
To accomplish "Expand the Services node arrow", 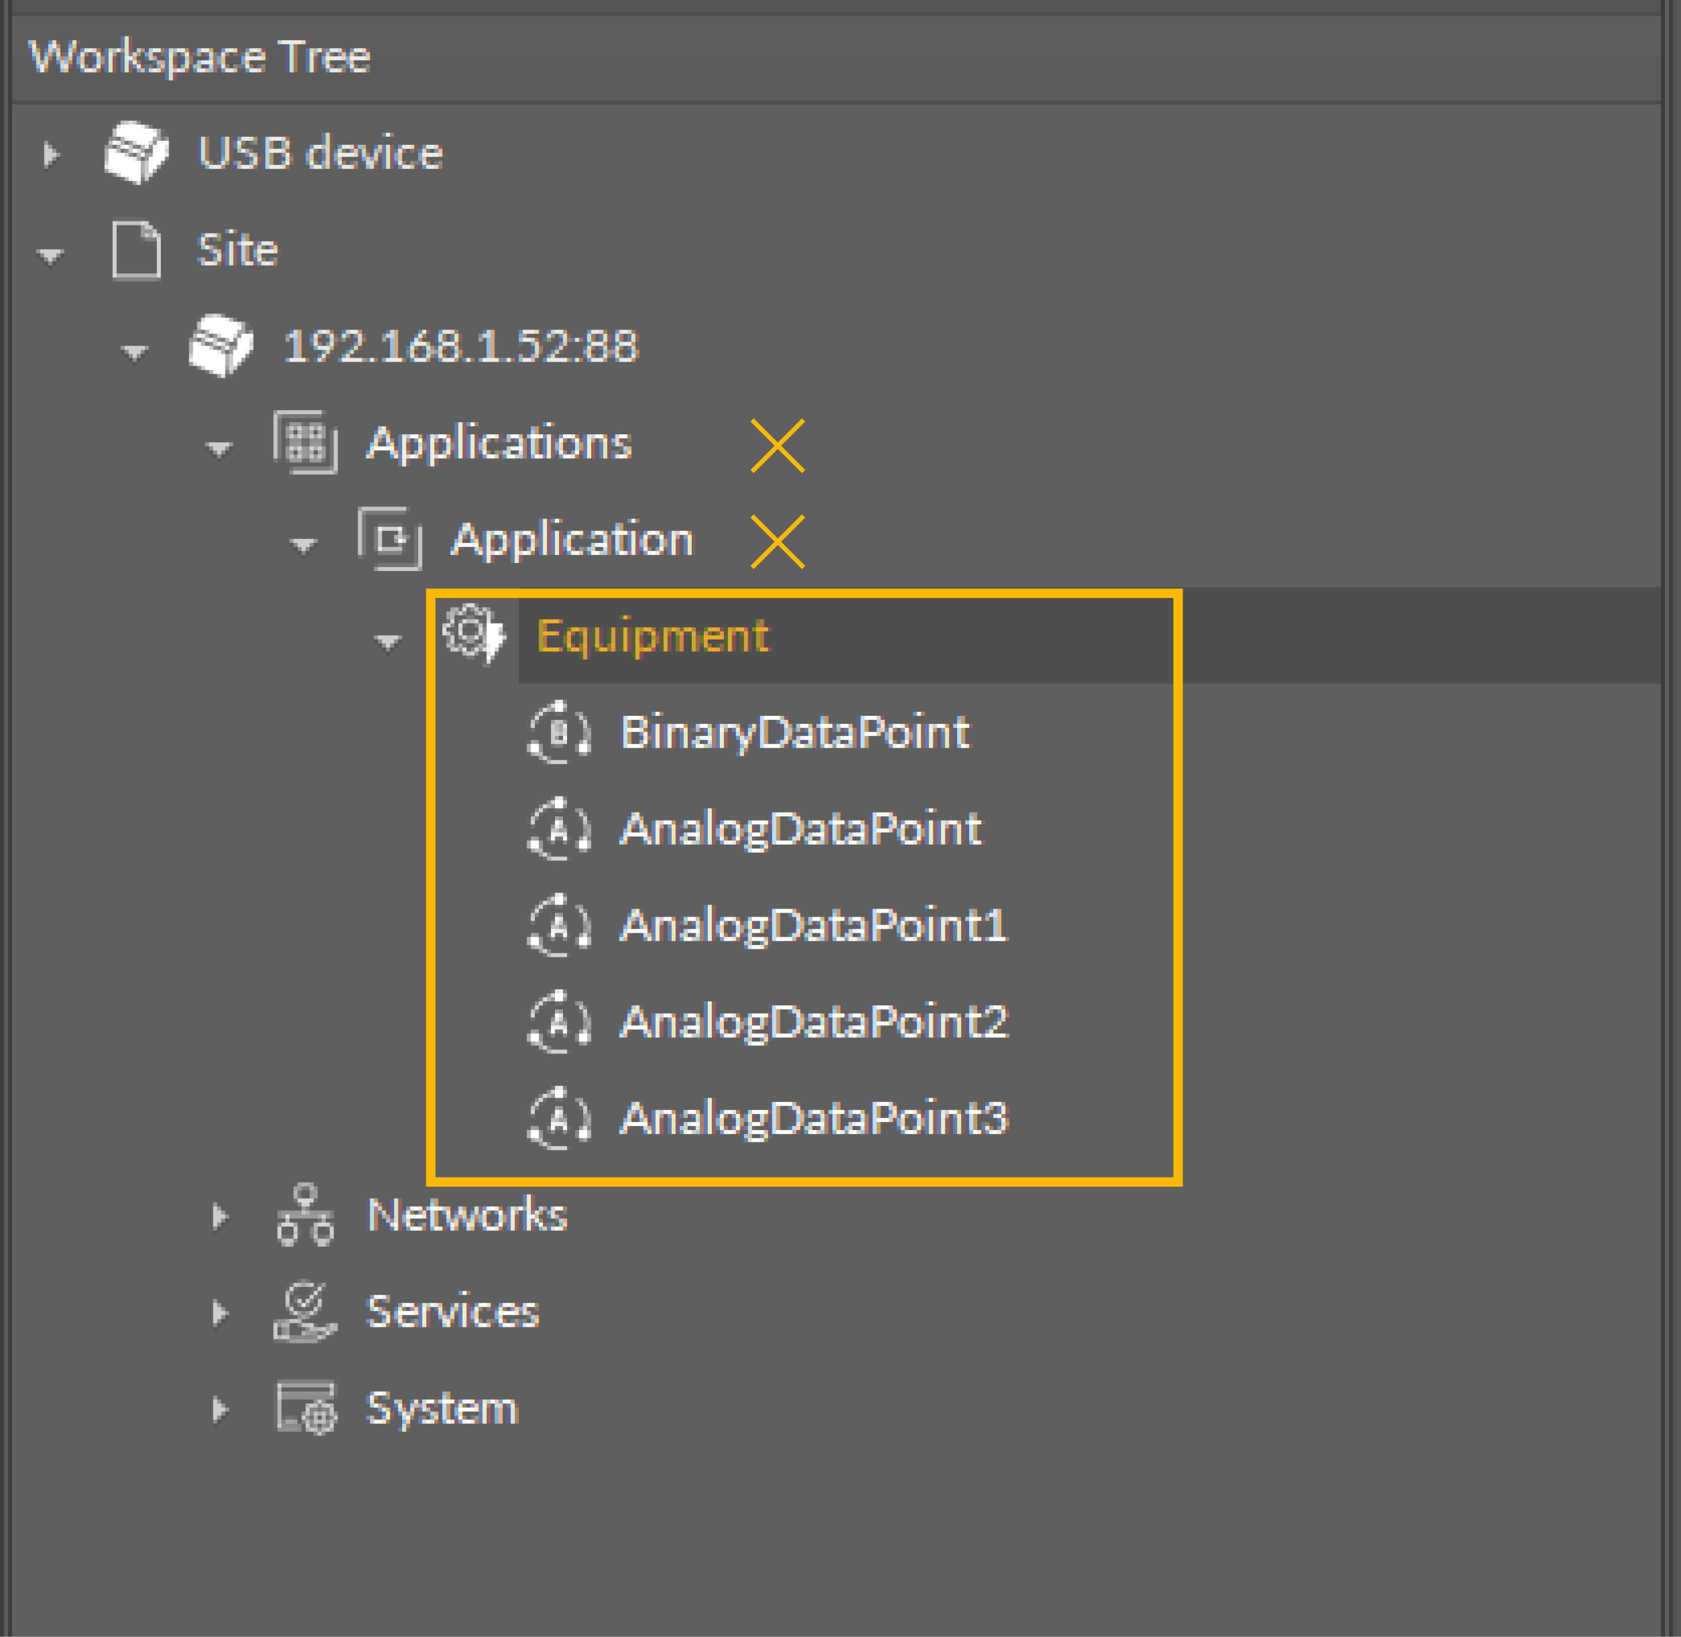I will point(219,1312).
